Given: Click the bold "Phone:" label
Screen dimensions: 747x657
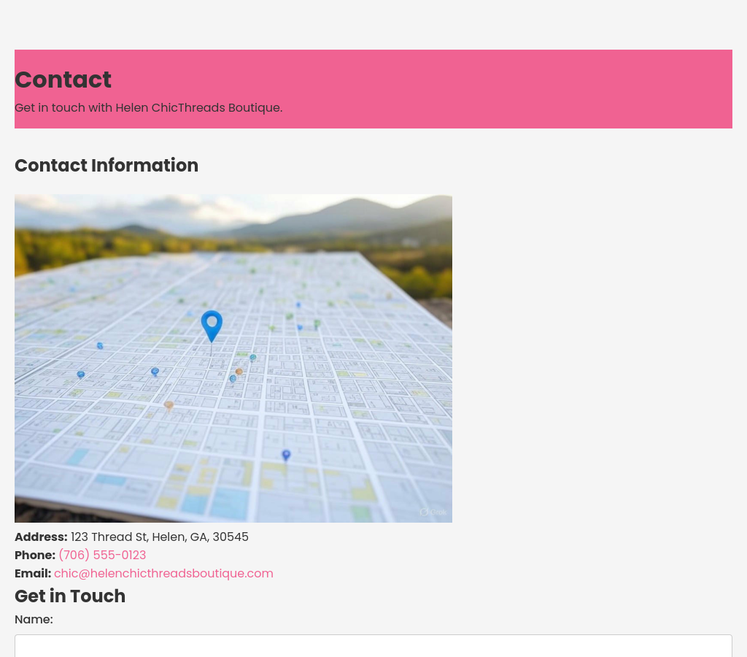Looking at the screenshot, I should point(35,555).
